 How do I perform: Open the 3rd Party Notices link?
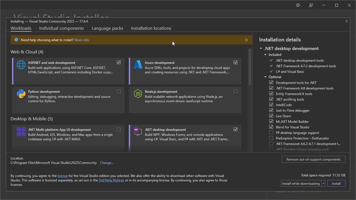111,180
